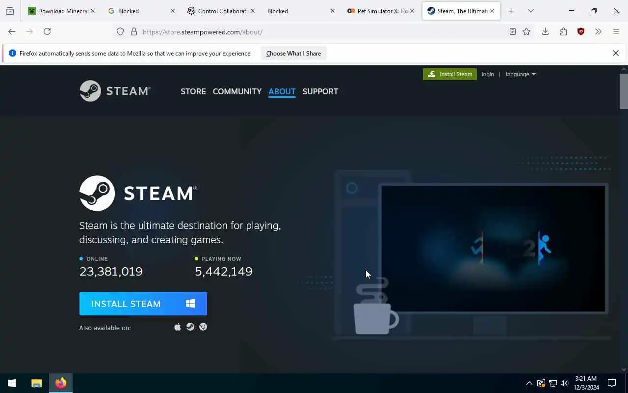Click the uBlock Origin extension icon

coord(581,32)
